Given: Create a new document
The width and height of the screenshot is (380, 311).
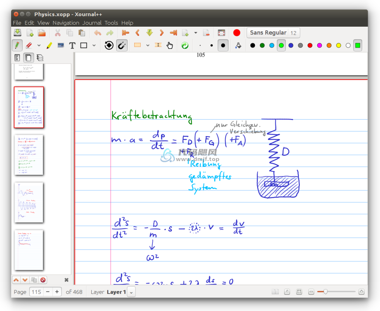Looking at the screenshot, I should tap(30, 33).
